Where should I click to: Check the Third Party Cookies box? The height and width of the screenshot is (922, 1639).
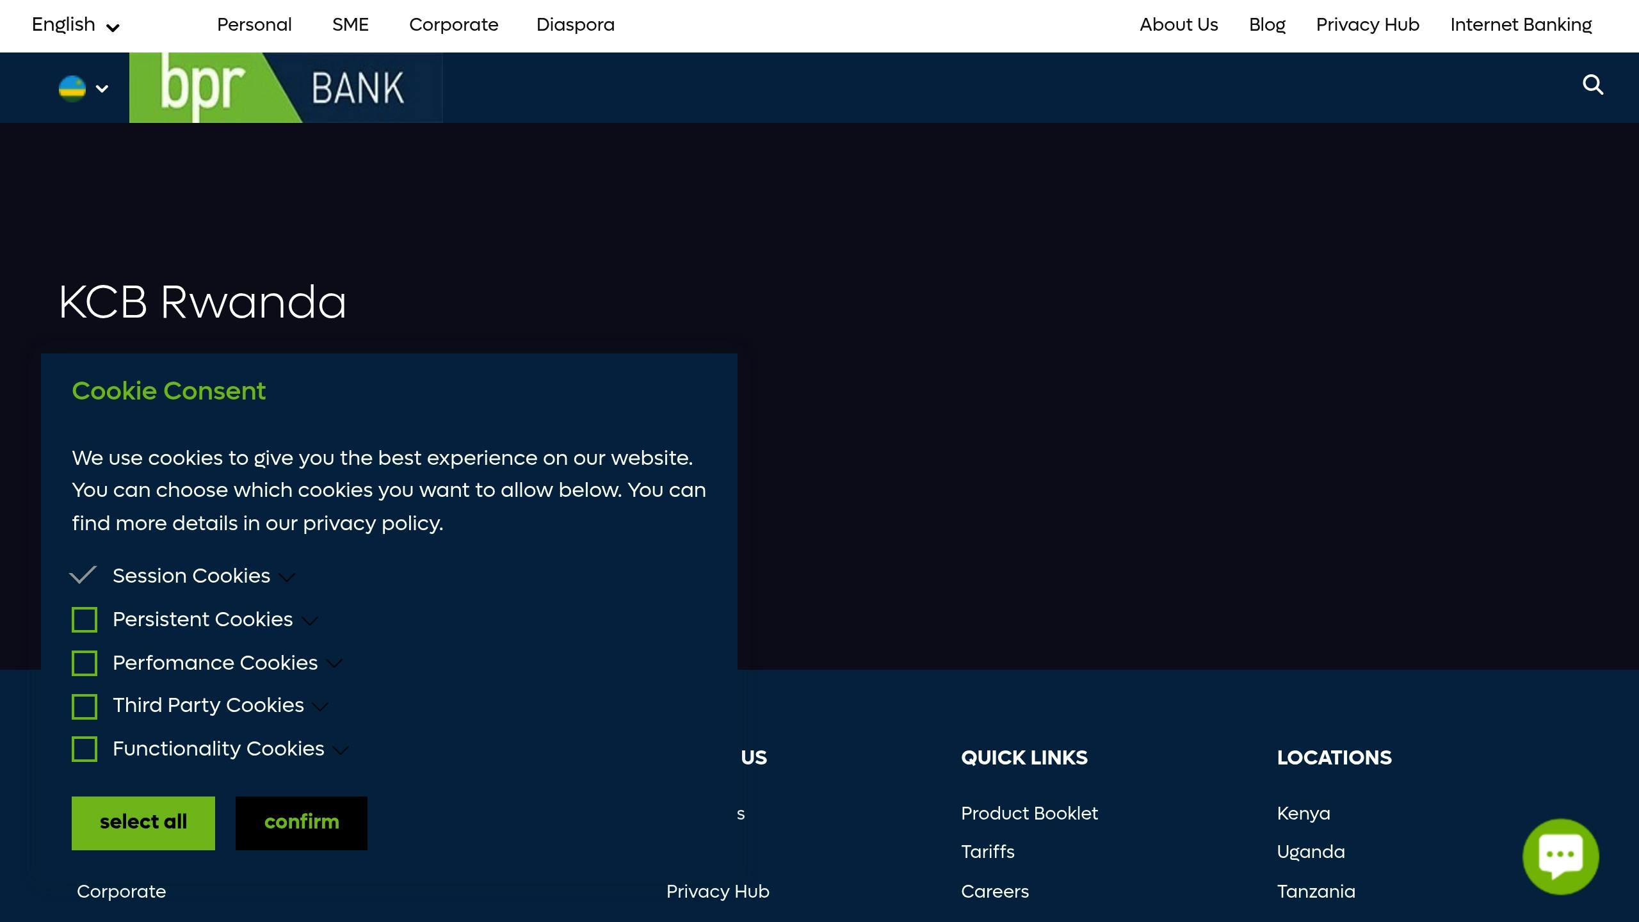pyautogui.click(x=85, y=706)
